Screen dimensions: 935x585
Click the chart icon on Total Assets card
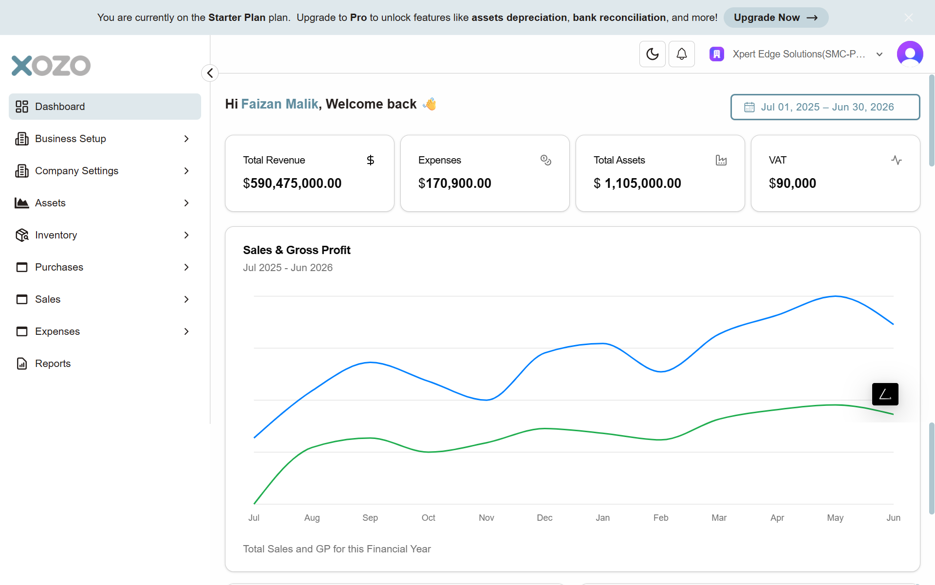[721, 160]
